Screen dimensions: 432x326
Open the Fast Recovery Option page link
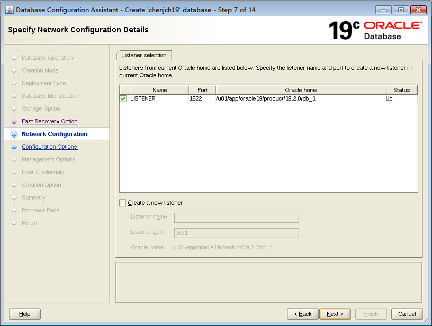pos(49,121)
